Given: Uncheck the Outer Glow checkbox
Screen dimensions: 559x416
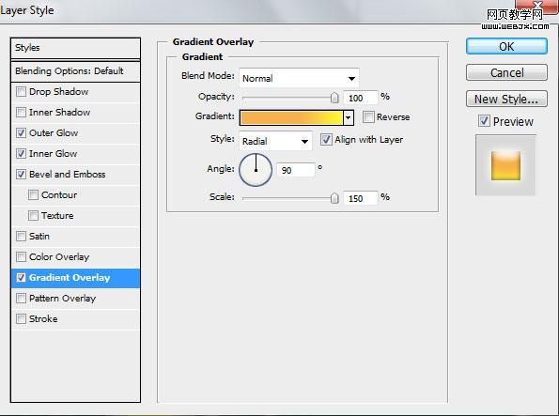Looking at the screenshot, I should (21, 133).
